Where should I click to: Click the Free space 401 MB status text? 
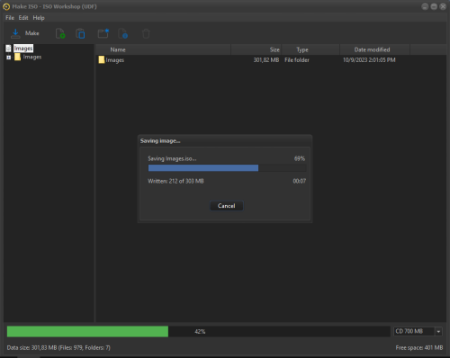click(419, 348)
